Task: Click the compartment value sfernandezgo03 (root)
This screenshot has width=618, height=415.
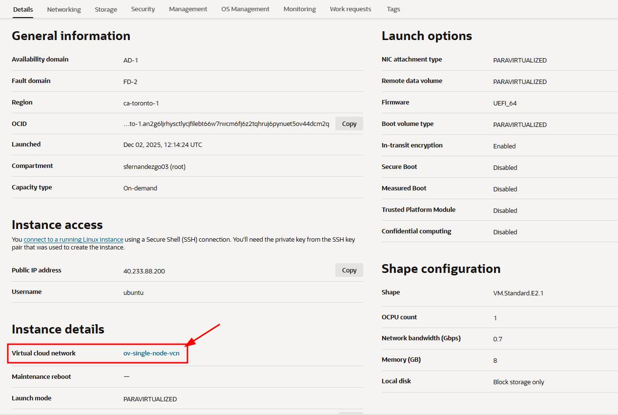Action: point(154,167)
